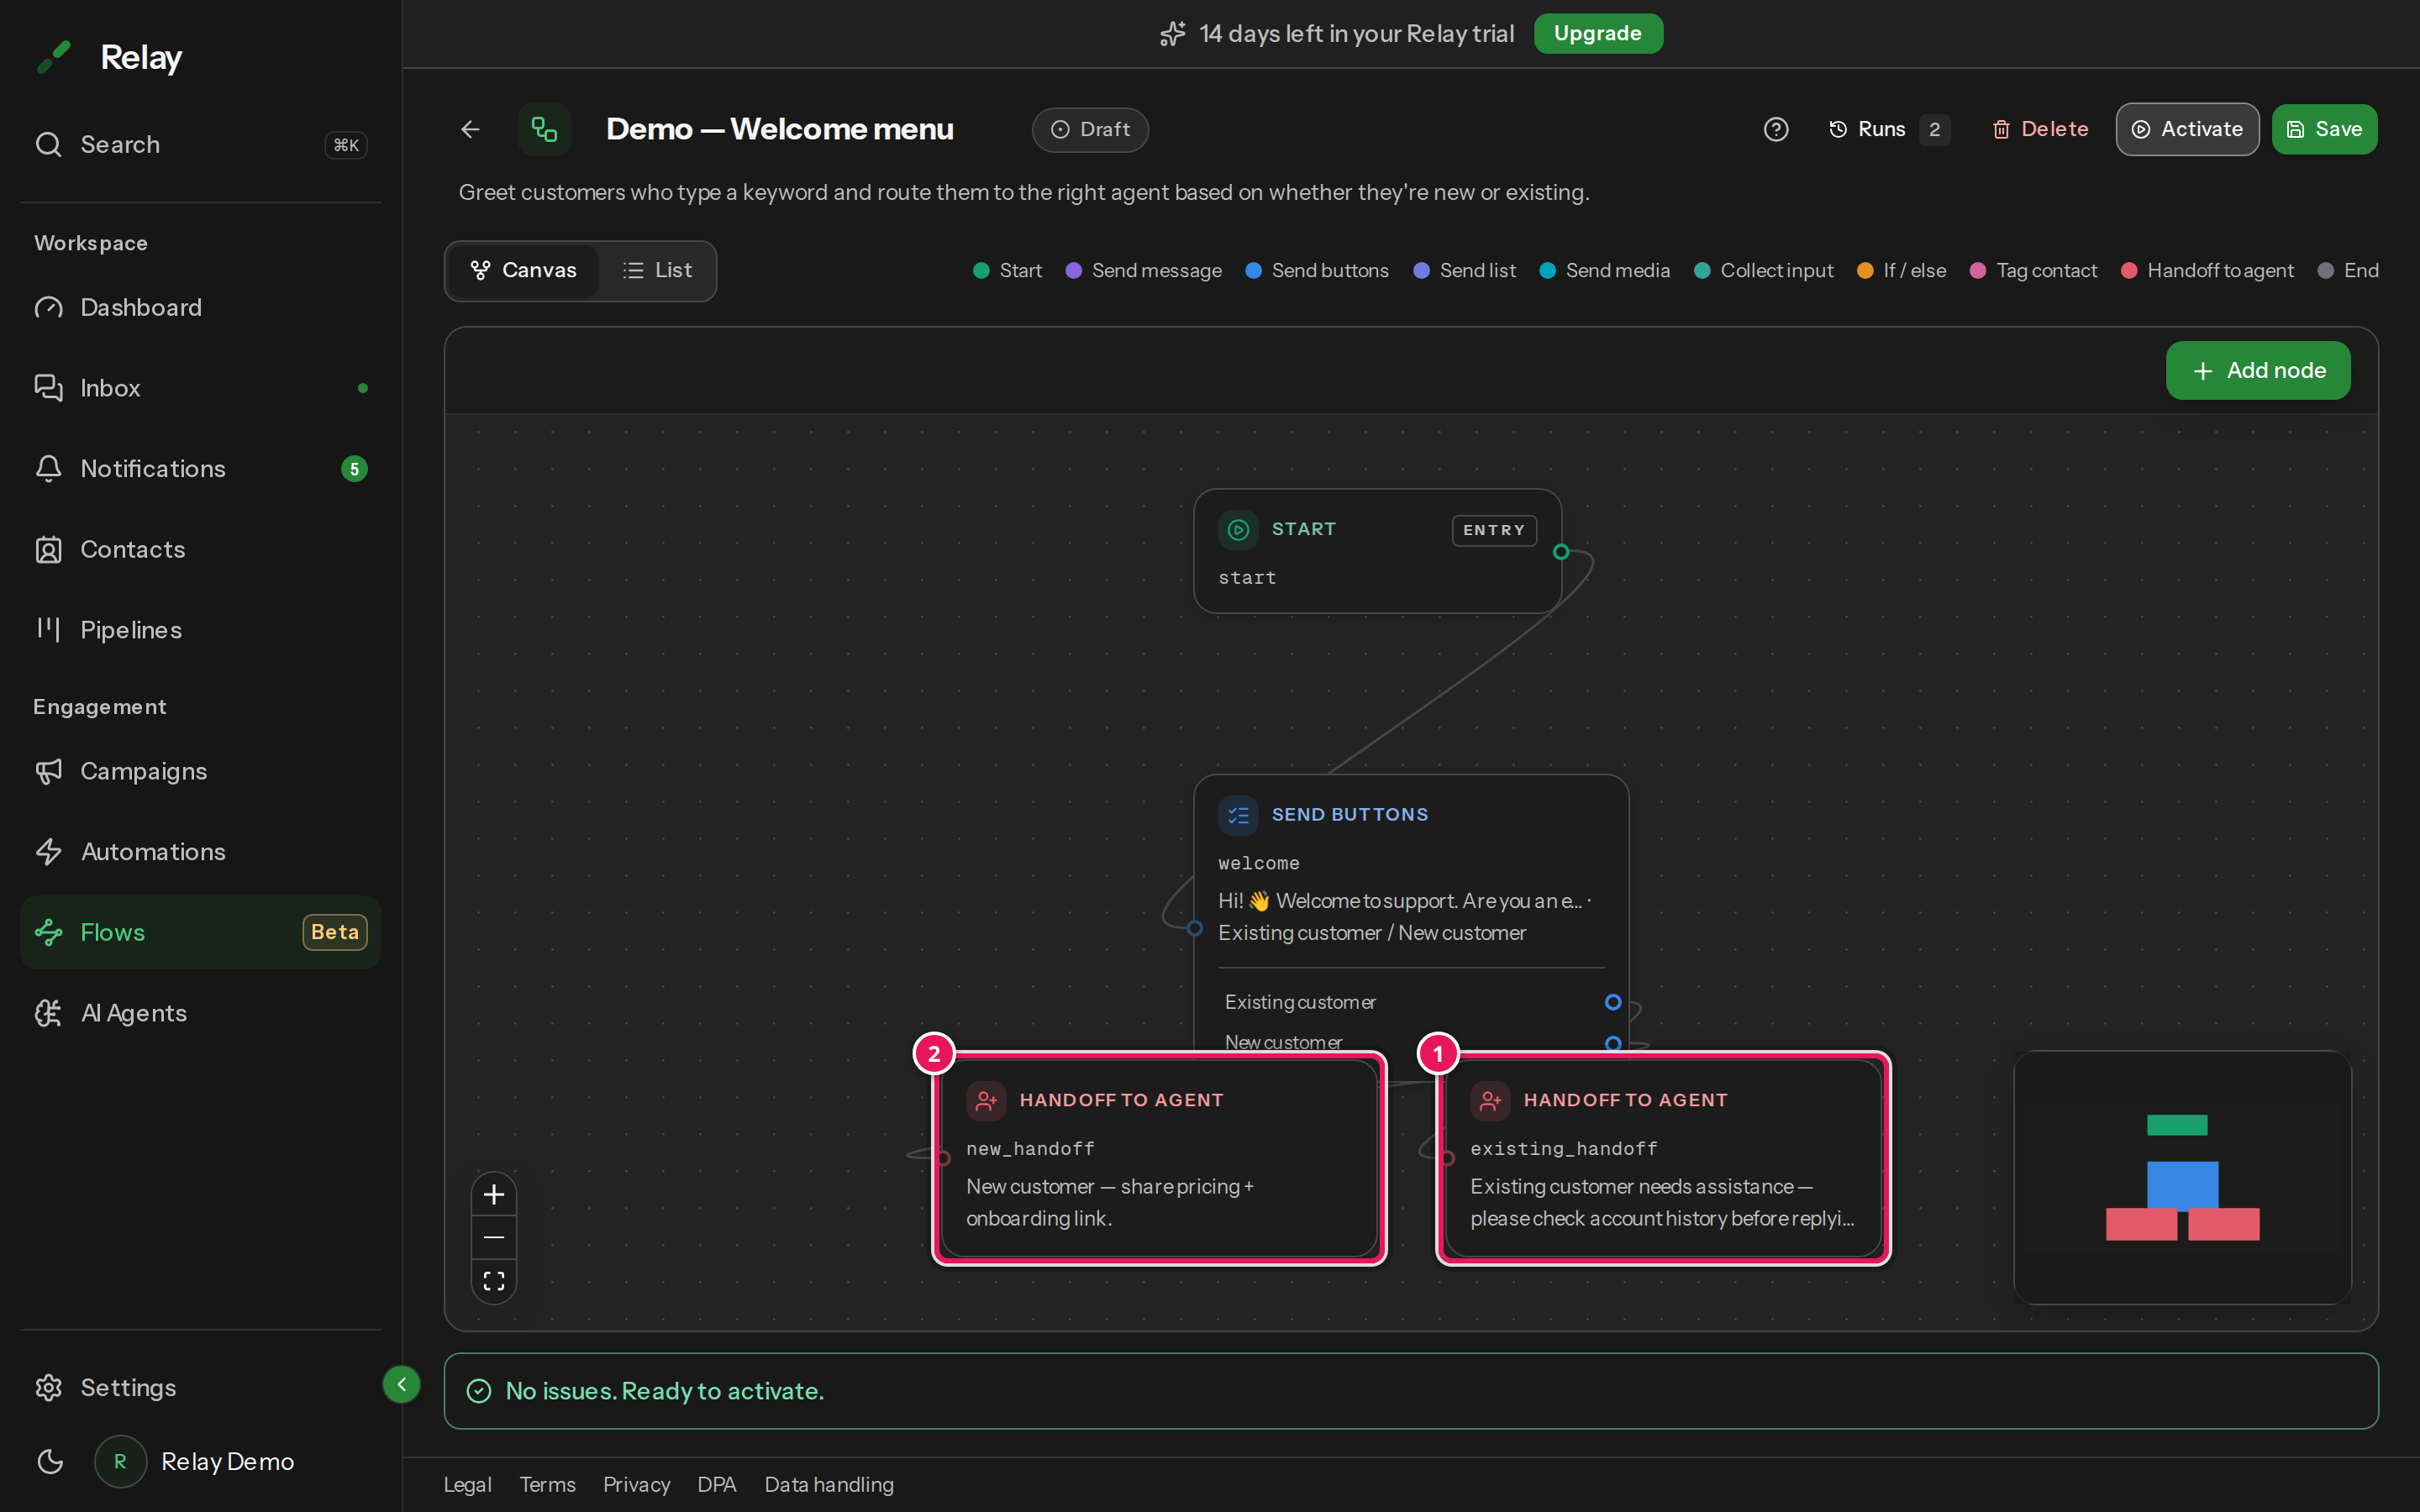Zoom out of the canvas
The height and width of the screenshot is (1512, 2420).
click(494, 1237)
